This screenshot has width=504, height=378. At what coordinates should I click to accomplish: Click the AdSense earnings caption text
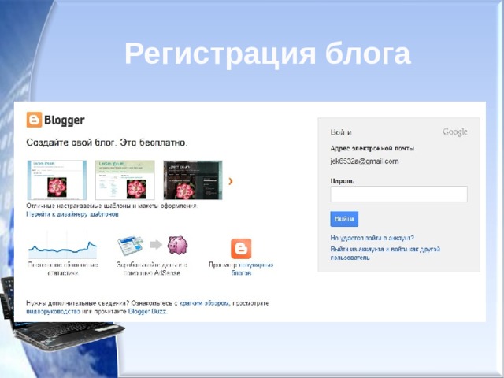pyautogui.click(x=152, y=269)
